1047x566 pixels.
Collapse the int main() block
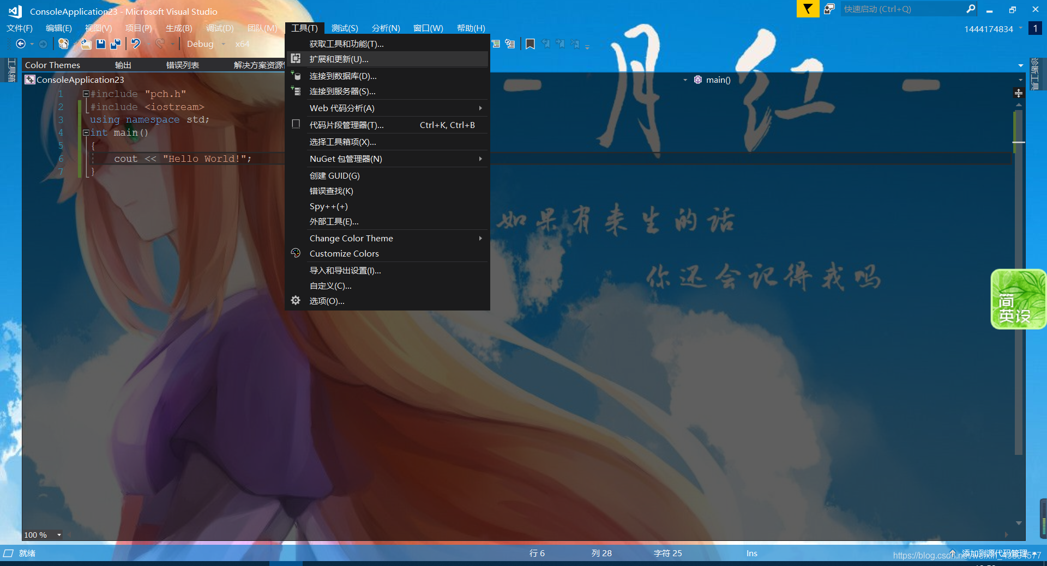coord(86,132)
